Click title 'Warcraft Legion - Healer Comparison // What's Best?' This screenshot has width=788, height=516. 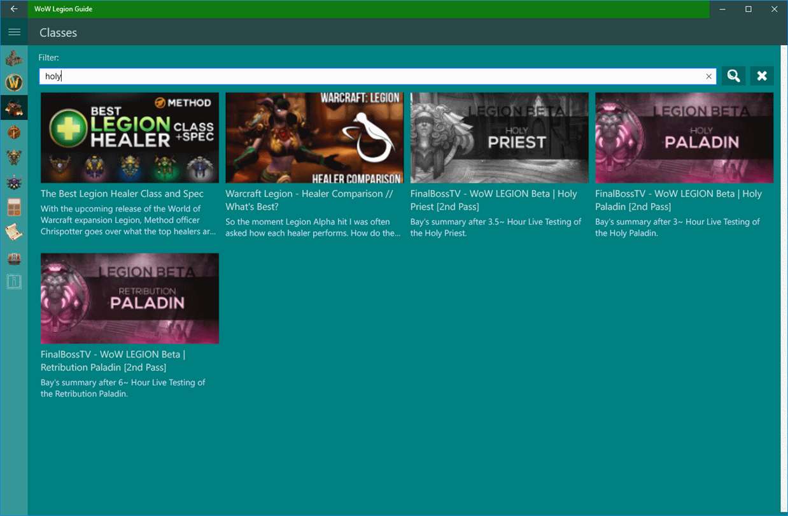pyautogui.click(x=309, y=200)
